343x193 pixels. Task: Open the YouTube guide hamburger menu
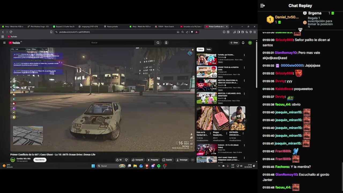(4, 43)
